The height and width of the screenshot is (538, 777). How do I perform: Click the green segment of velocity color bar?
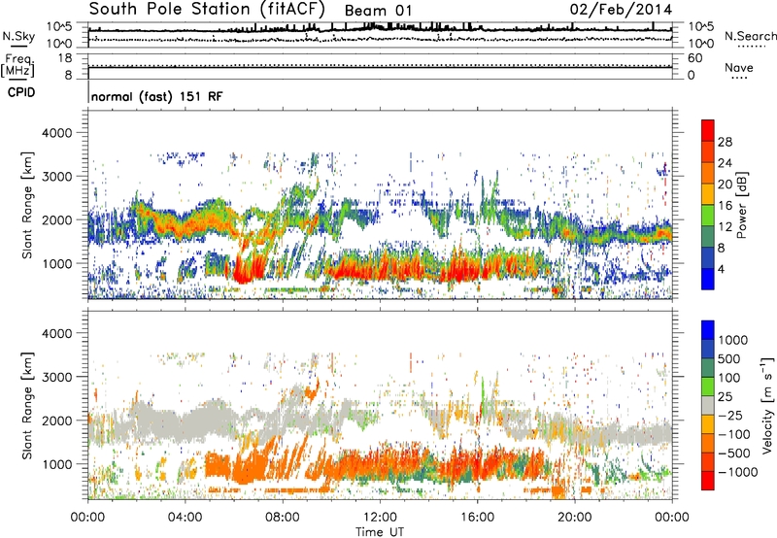[708, 387]
